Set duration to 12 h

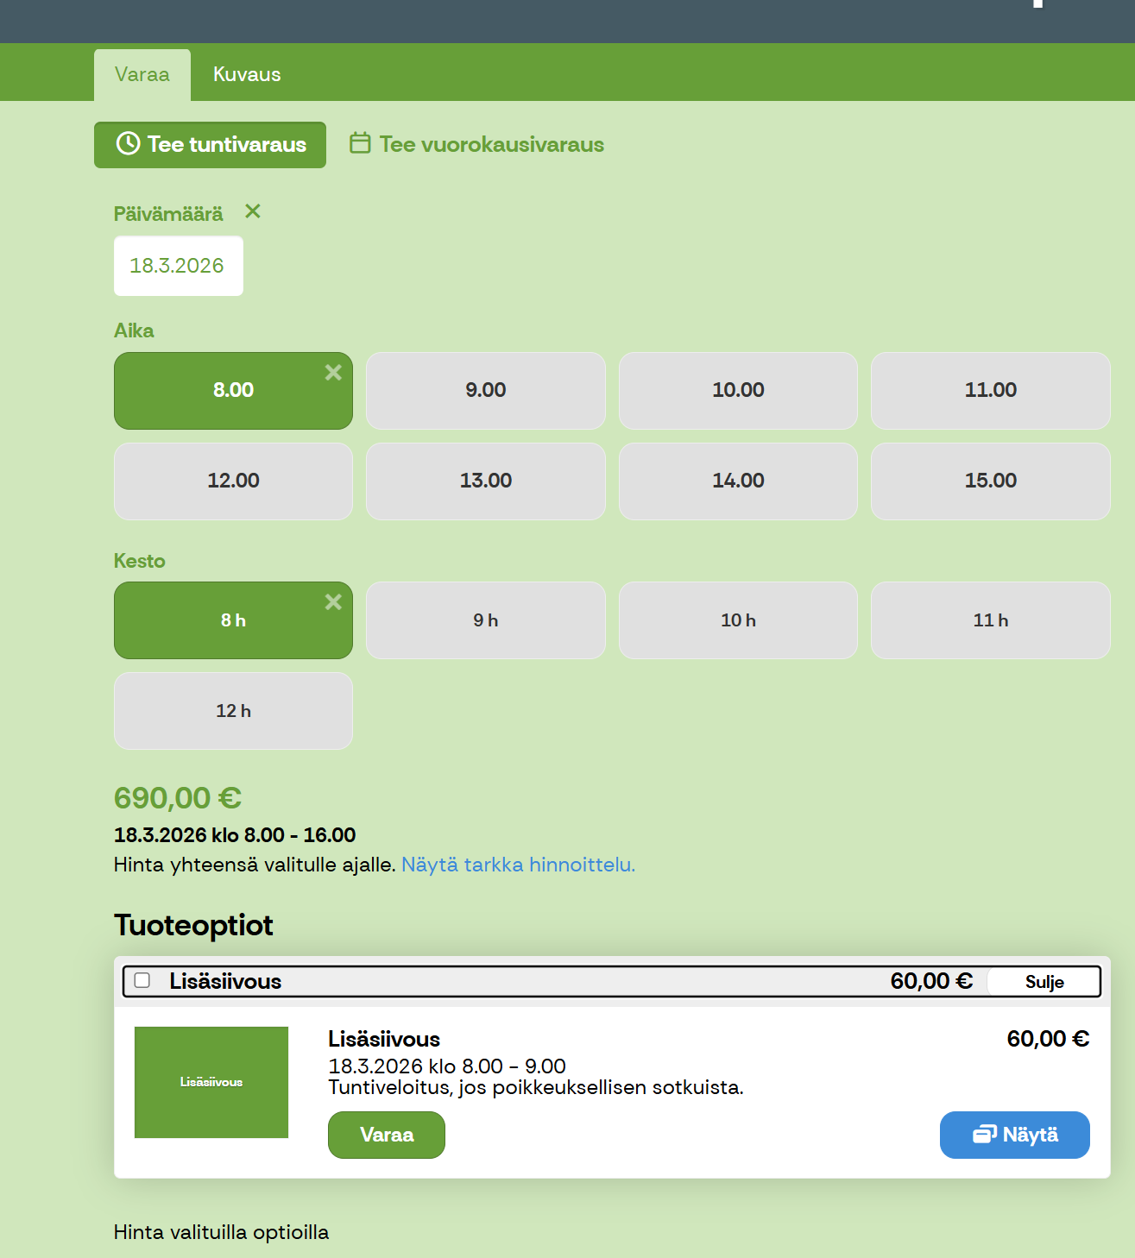coord(233,711)
